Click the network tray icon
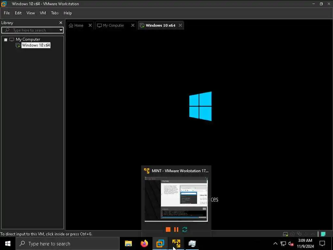 tap(283, 243)
